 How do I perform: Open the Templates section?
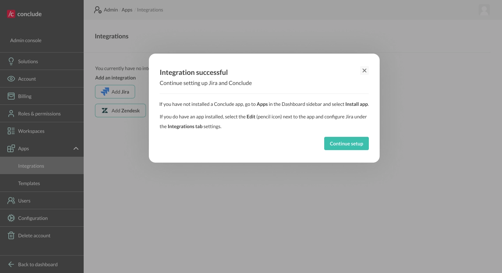coord(29,183)
